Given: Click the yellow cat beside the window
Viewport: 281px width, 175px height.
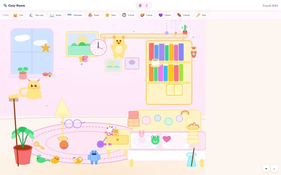Looking at the screenshot, I should pyautogui.click(x=31, y=89).
